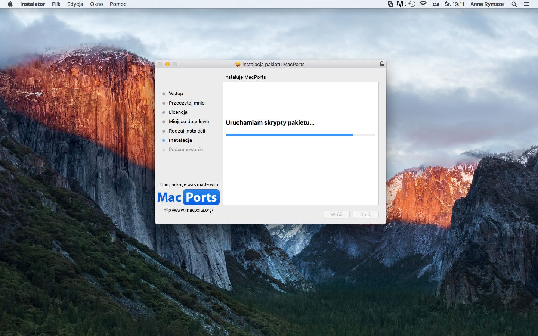Viewport: 538px width, 336px height.
Task: Open the Plik menu
Action: (x=56, y=4)
